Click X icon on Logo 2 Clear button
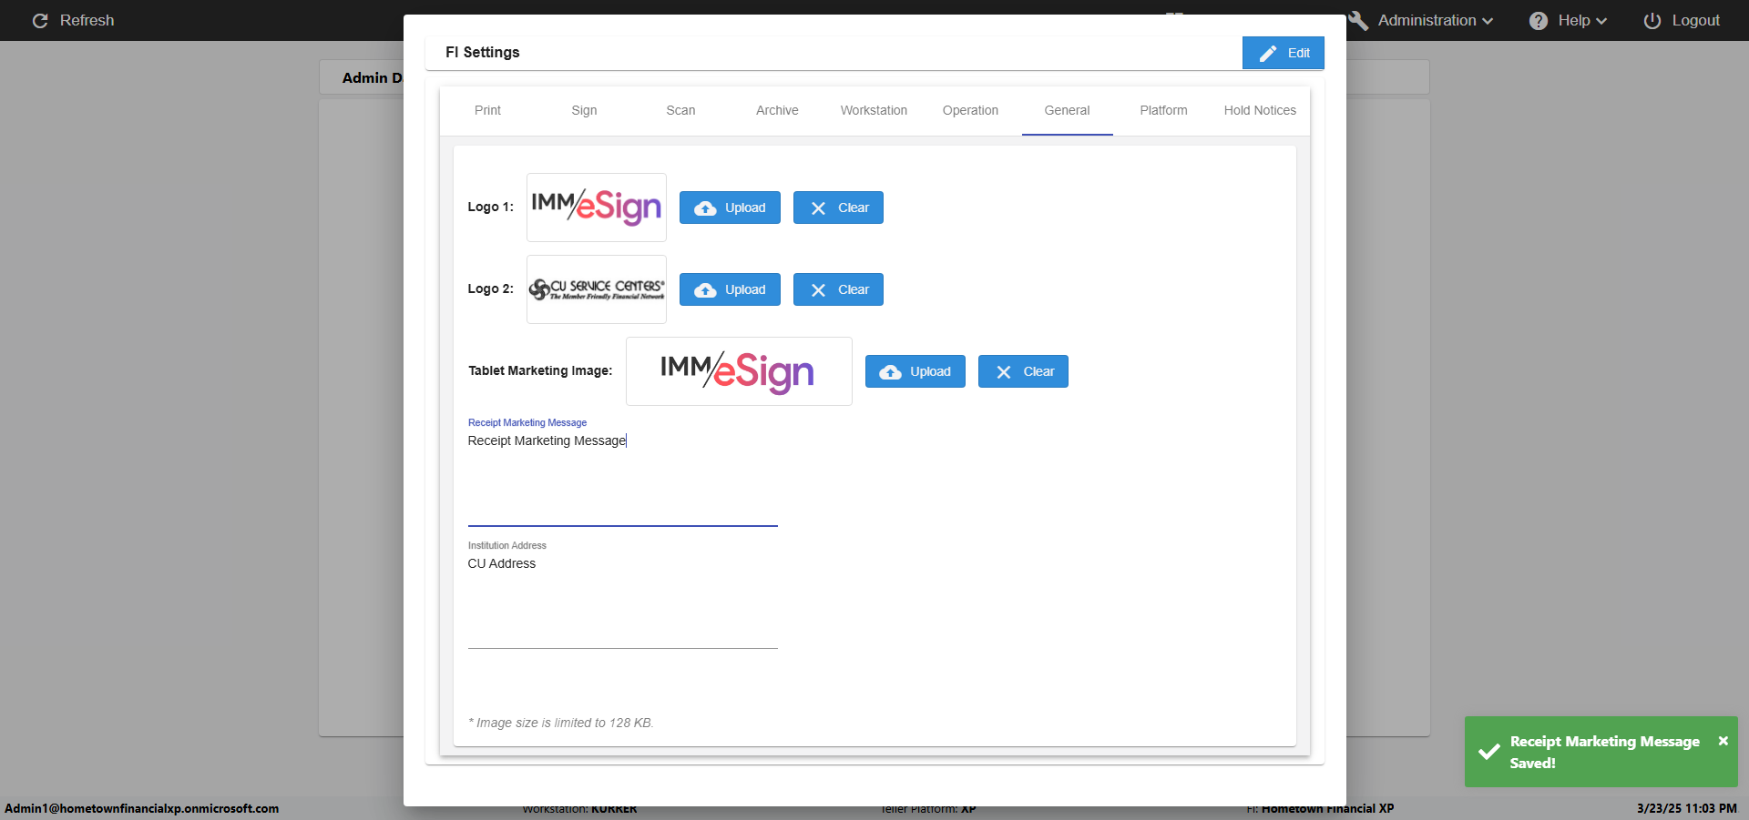1749x820 pixels. click(x=818, y=290)
